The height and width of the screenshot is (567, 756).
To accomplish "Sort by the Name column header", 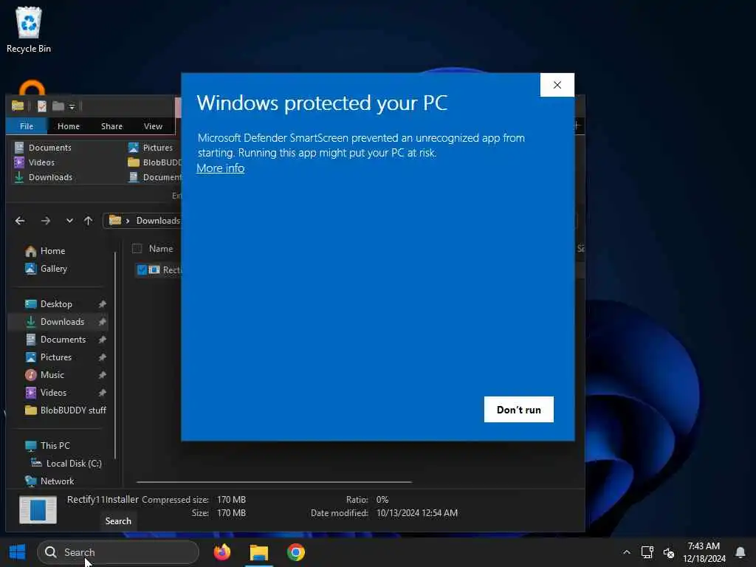I will tap(161, 249).
